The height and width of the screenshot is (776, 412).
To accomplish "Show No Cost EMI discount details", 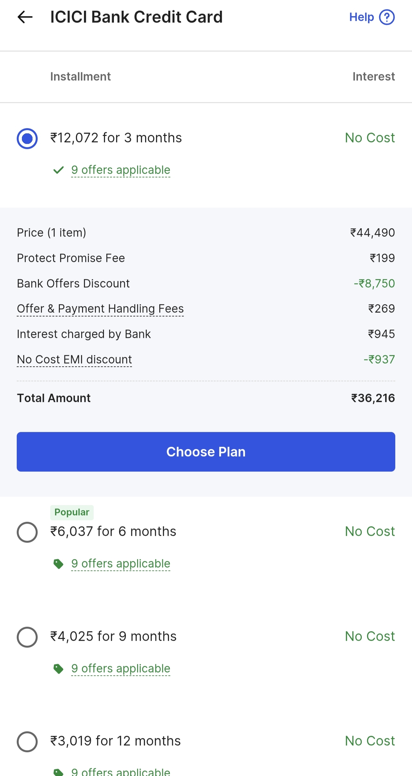I will 74,360.
